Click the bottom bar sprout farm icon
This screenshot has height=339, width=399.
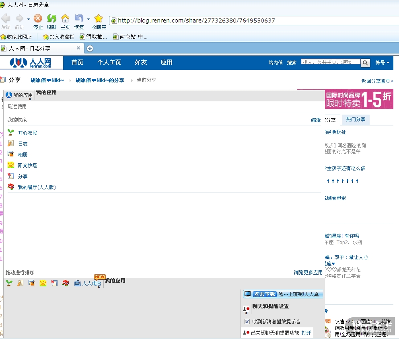click(9, 283)
